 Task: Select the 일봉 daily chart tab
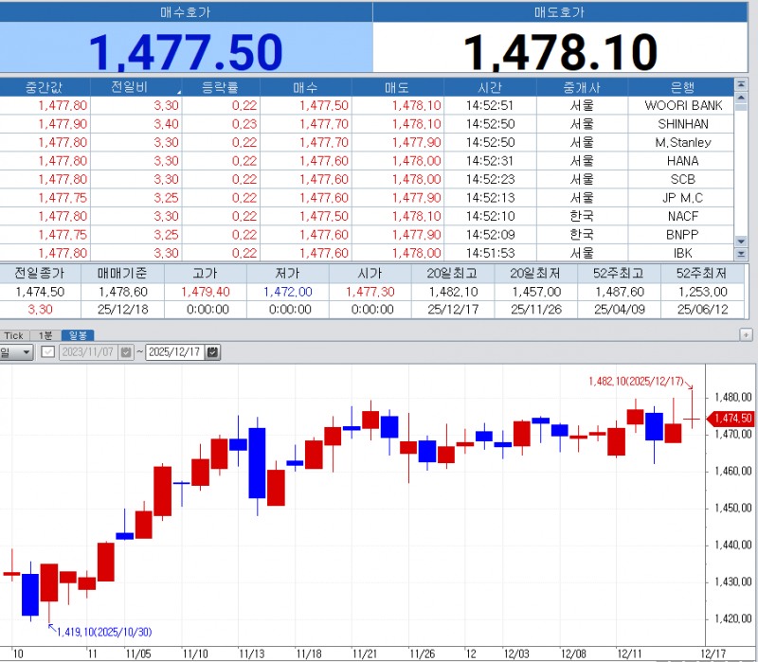click(77, 335)
